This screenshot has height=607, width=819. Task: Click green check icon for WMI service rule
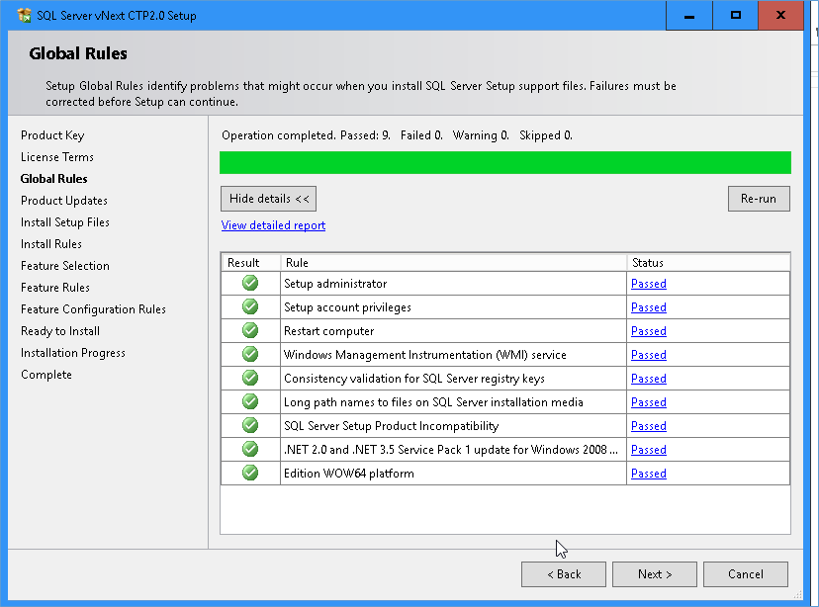tap(250, 354)
